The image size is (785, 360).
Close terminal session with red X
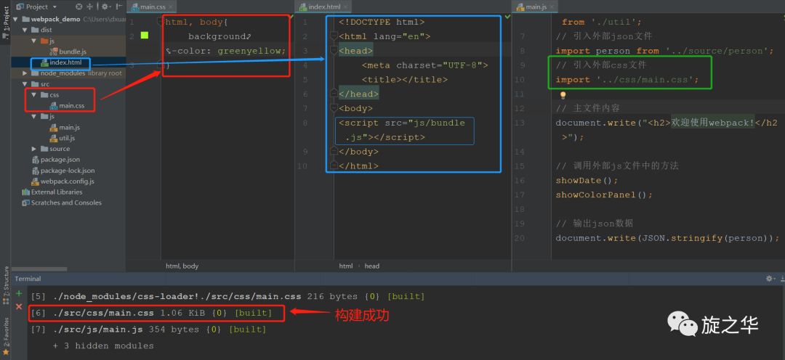tap(19, 306)
